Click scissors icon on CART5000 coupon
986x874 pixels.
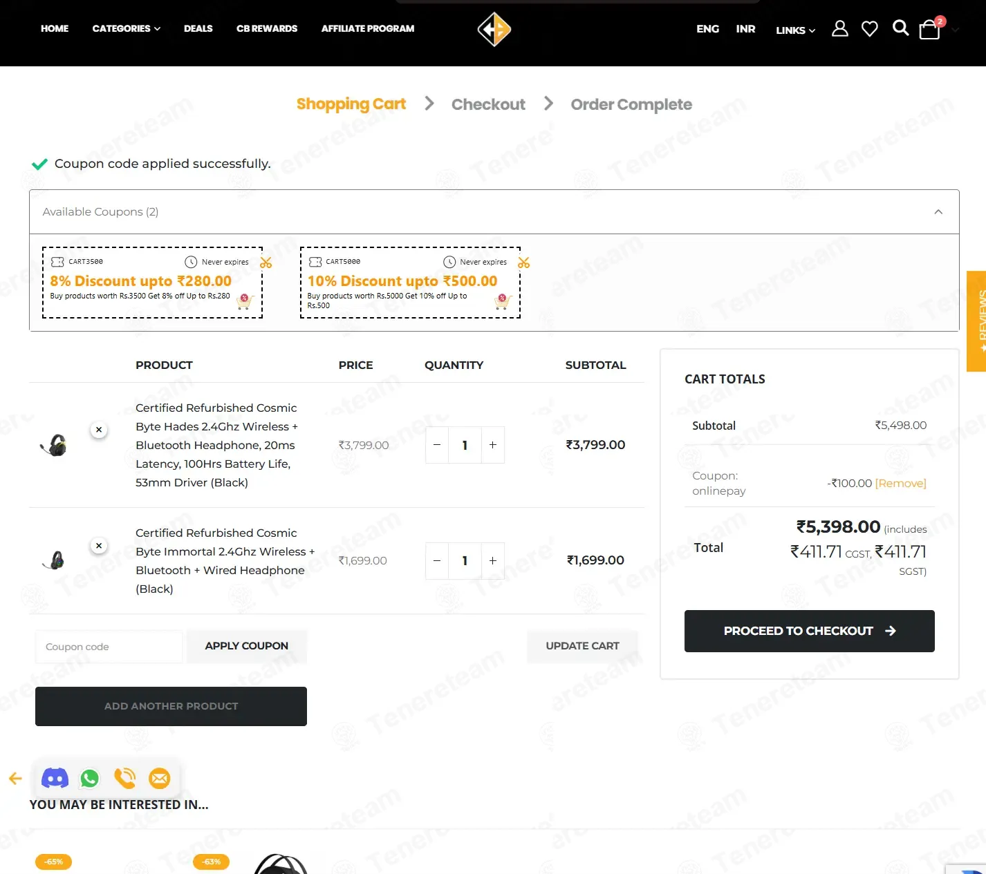pos(524,263)
